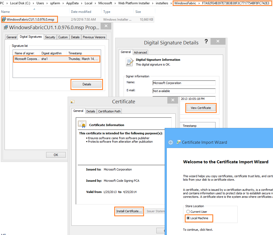Screen dimensions: 273x235
Task: Expand the Local Disk (C:) breadcrumb arrow
Action: pyautogui.click(x=33, y=3)
